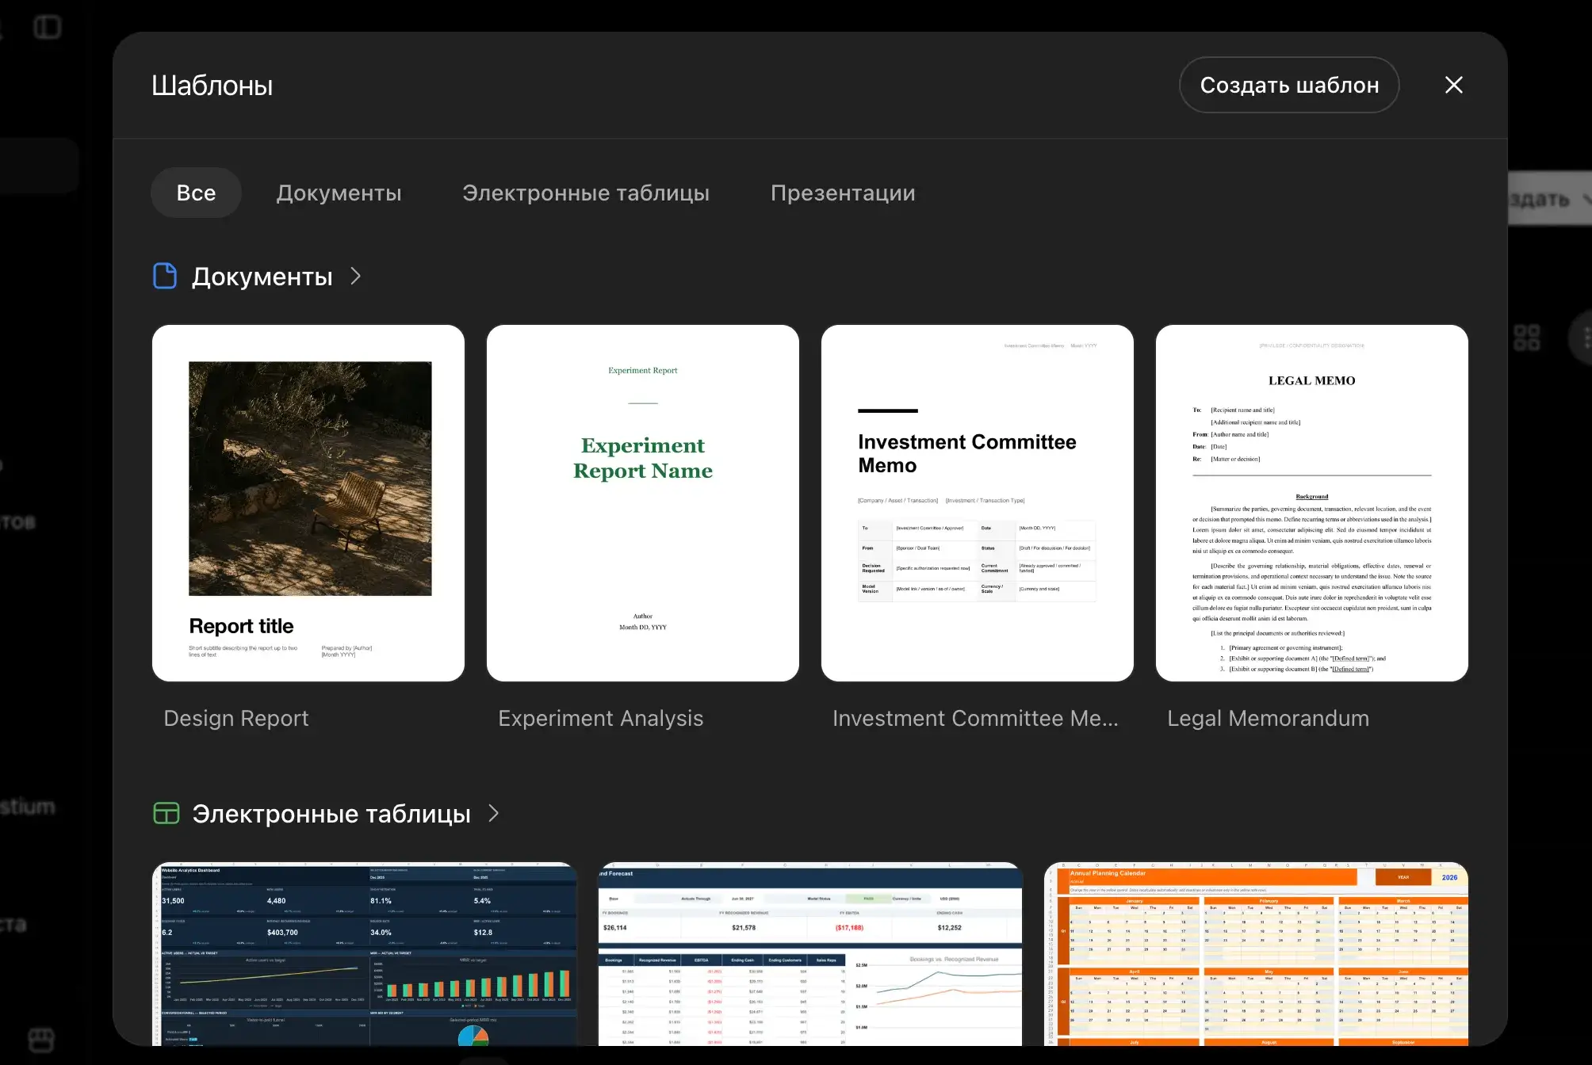Click the Design Report label
The width and height of the screenshot is (1592, 1065).
pyautogui.click(x=236, y=718)
